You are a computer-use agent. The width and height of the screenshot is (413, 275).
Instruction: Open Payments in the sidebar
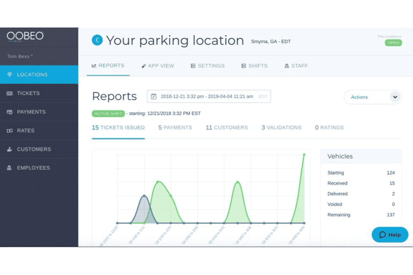pyautogui.click(x=39, y=112)
